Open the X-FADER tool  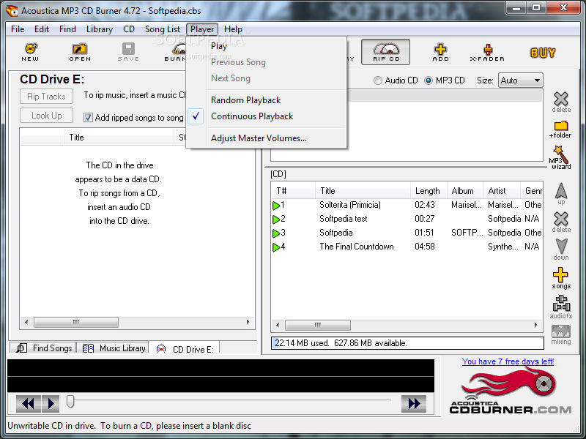[x=487, y=52]
